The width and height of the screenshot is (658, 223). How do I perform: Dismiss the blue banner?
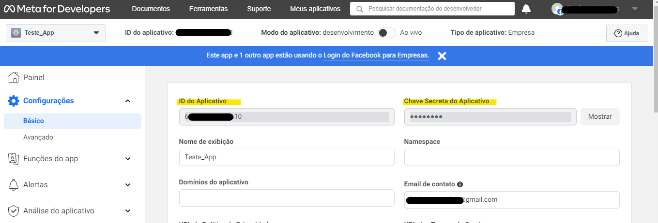(x=442, y=56)
